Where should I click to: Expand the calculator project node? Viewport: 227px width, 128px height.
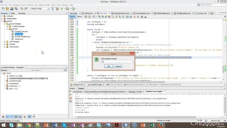pyautogui.click(x=2, y=16)
